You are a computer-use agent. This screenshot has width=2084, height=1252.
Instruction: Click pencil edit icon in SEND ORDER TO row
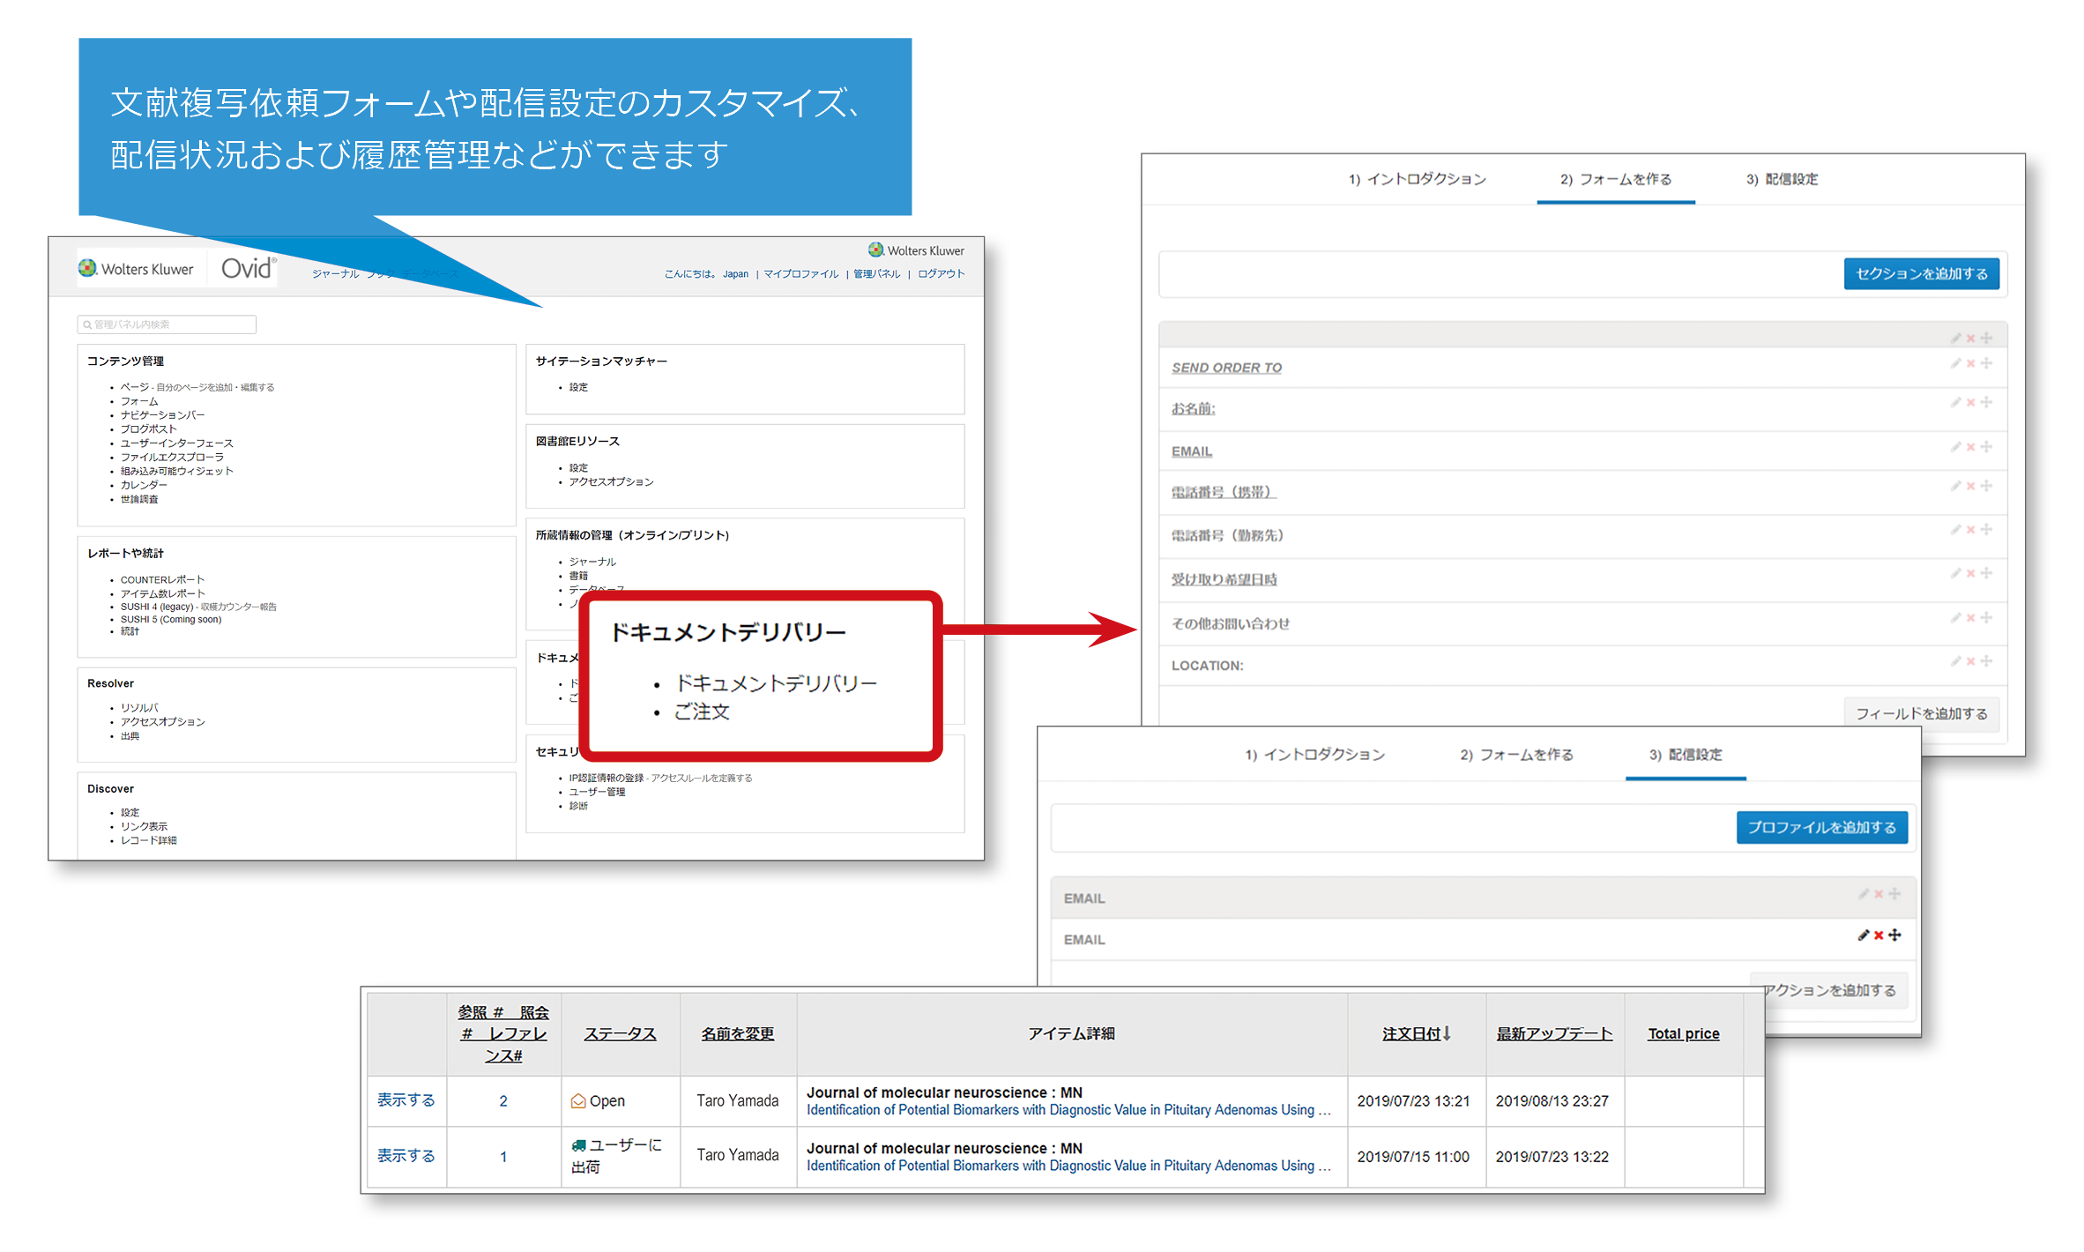tap(1955, 363)
